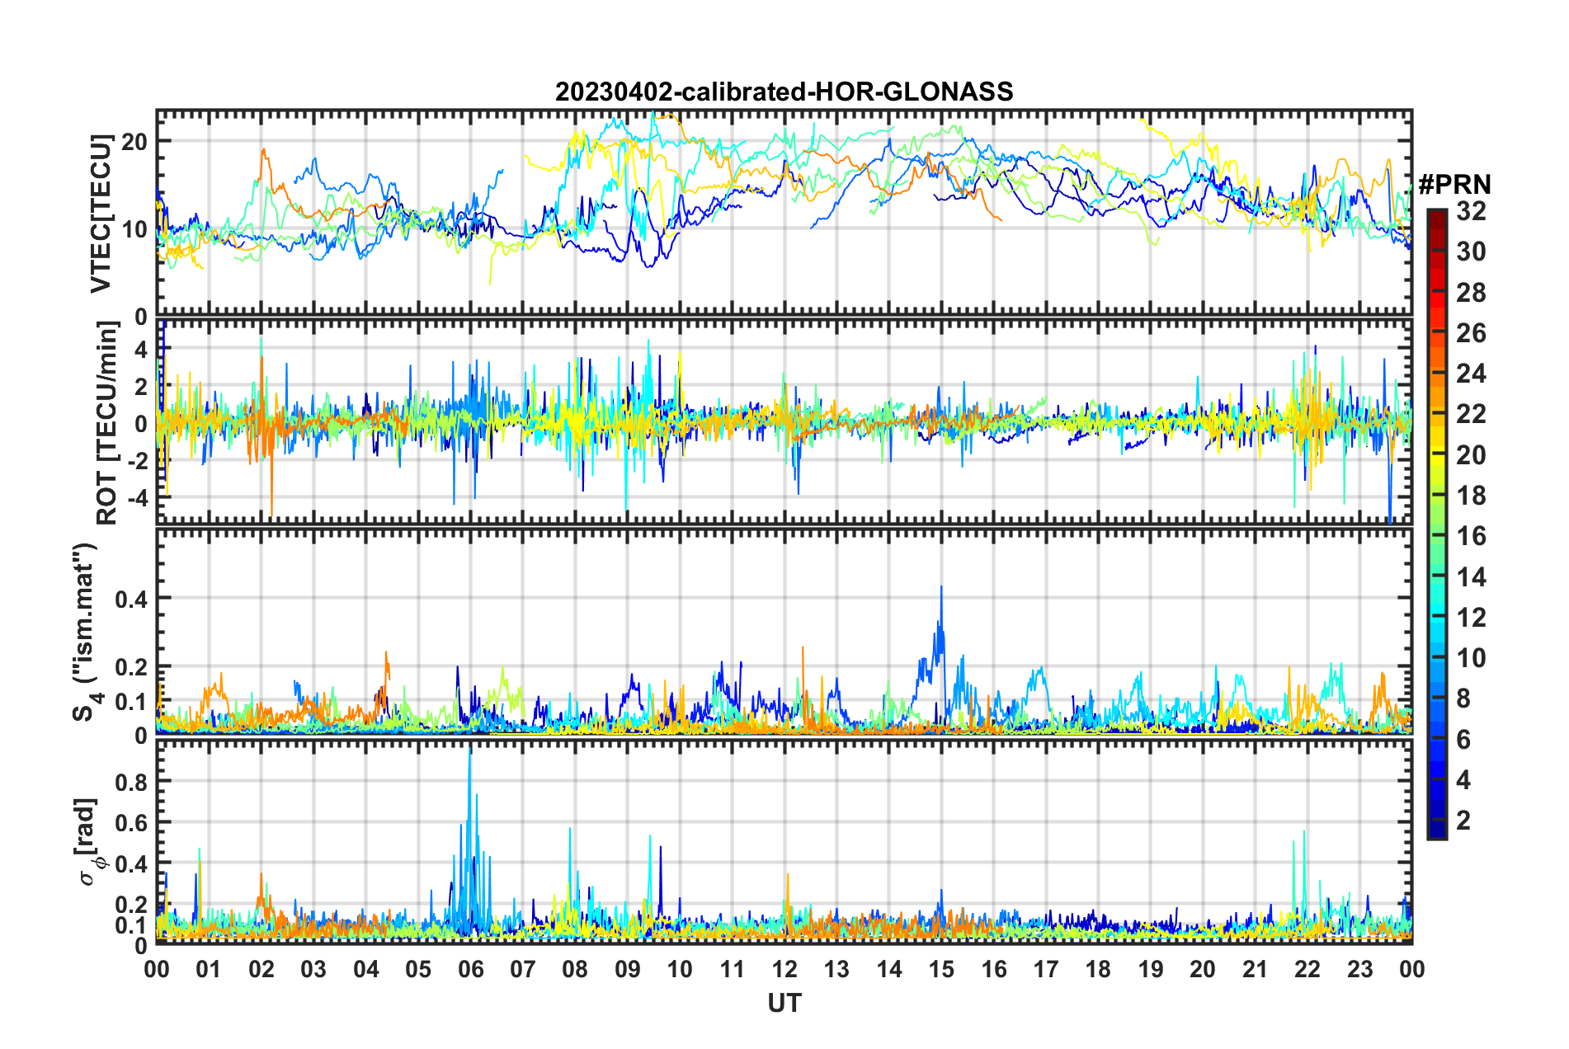Click the 11 tick on the UT axis
Image resolution: width=1569 pixels, height=1049 pixels.
tap(733, 969)
